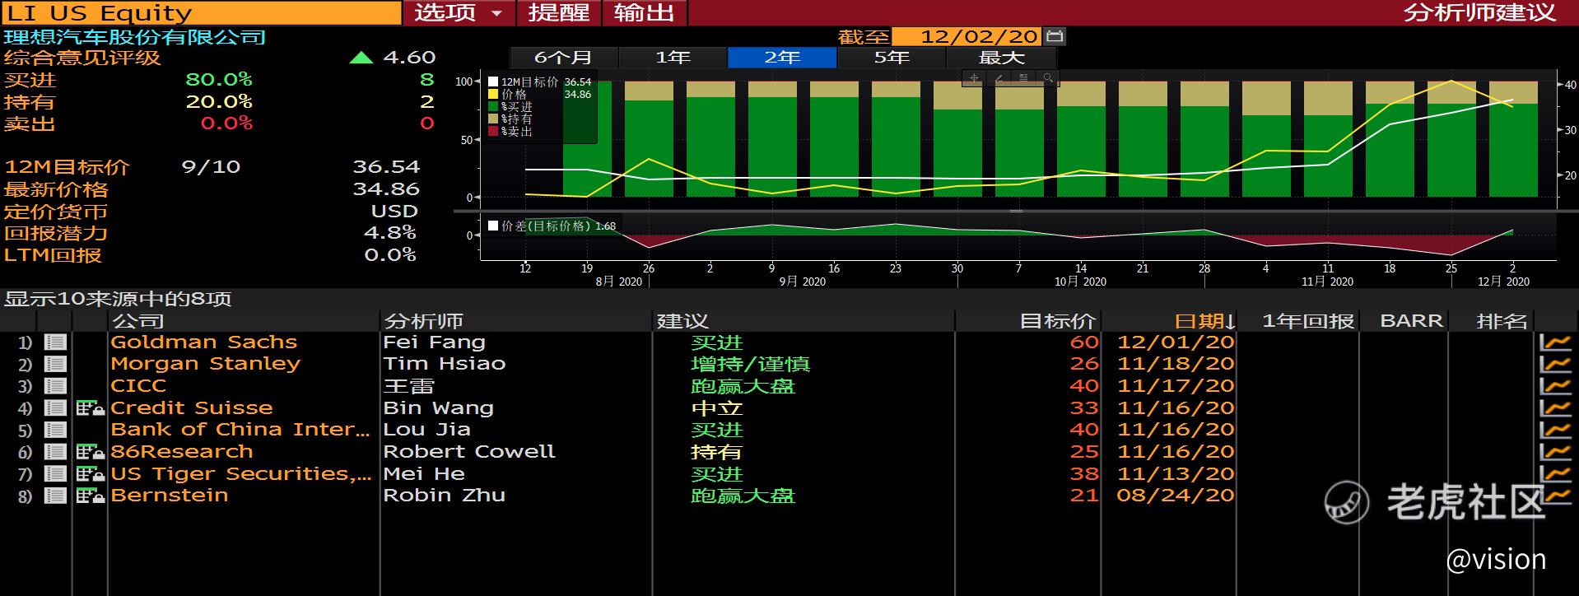Open the Morgan Stanley company link

205,364
